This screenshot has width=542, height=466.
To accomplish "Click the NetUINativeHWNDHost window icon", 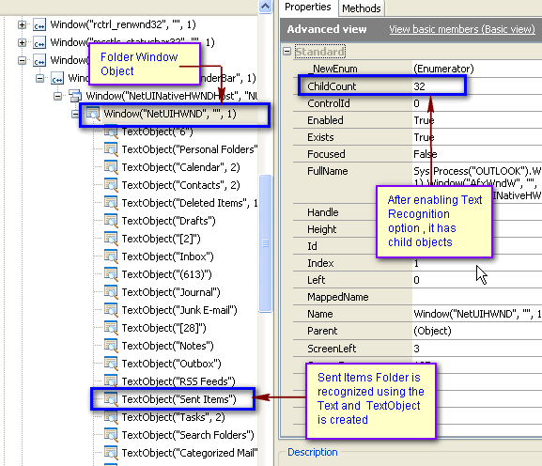I will [x=75, y=96].
